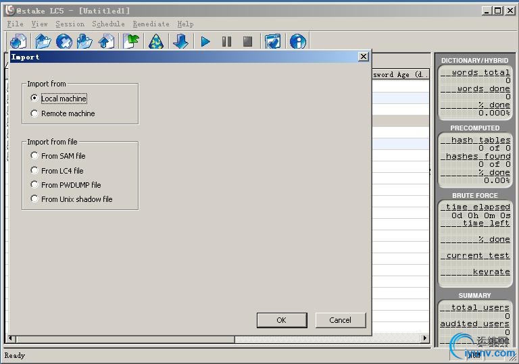Click the 0d 0h 0m 0s value
The image size is (519, 364).
(481, 215)
